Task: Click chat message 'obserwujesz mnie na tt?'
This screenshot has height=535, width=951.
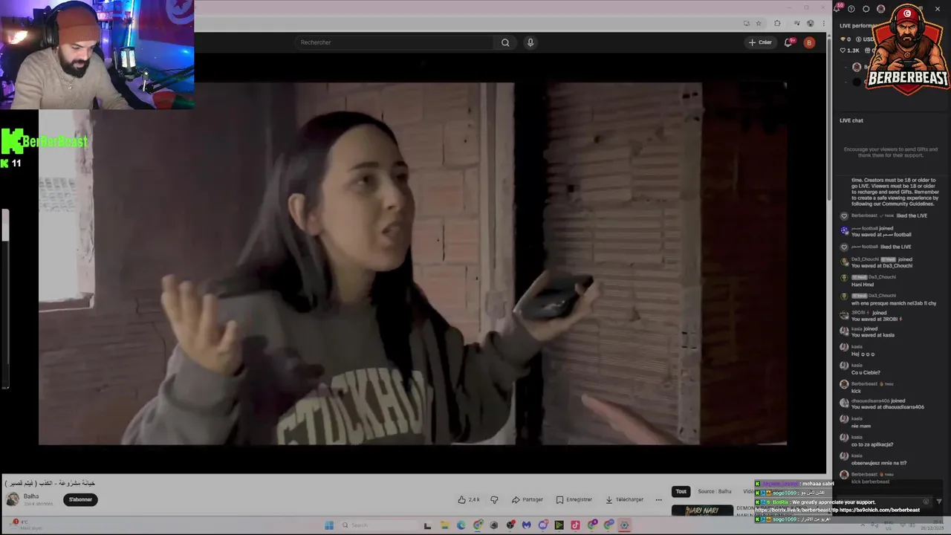Action: tap(878, 463)
